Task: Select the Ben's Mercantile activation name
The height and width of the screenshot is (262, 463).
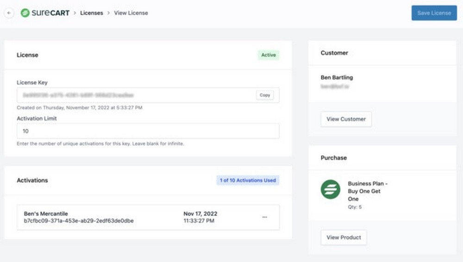Action: (46, 213)
